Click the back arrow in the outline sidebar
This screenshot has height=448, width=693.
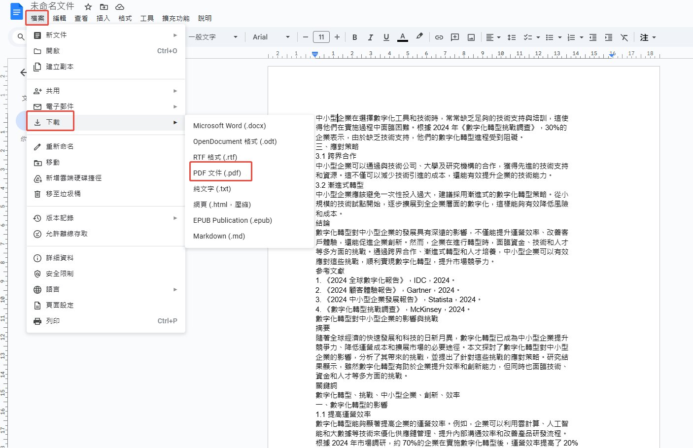click(x=23, y=72)
